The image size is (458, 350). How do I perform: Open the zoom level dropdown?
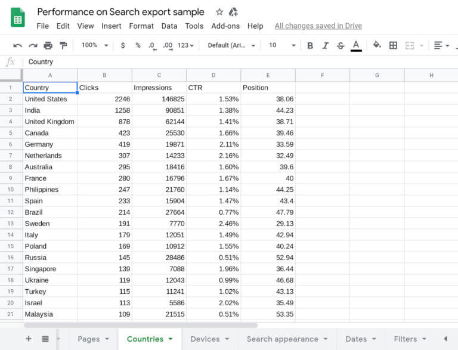95,45
